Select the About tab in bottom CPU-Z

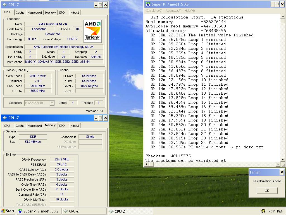75,126
